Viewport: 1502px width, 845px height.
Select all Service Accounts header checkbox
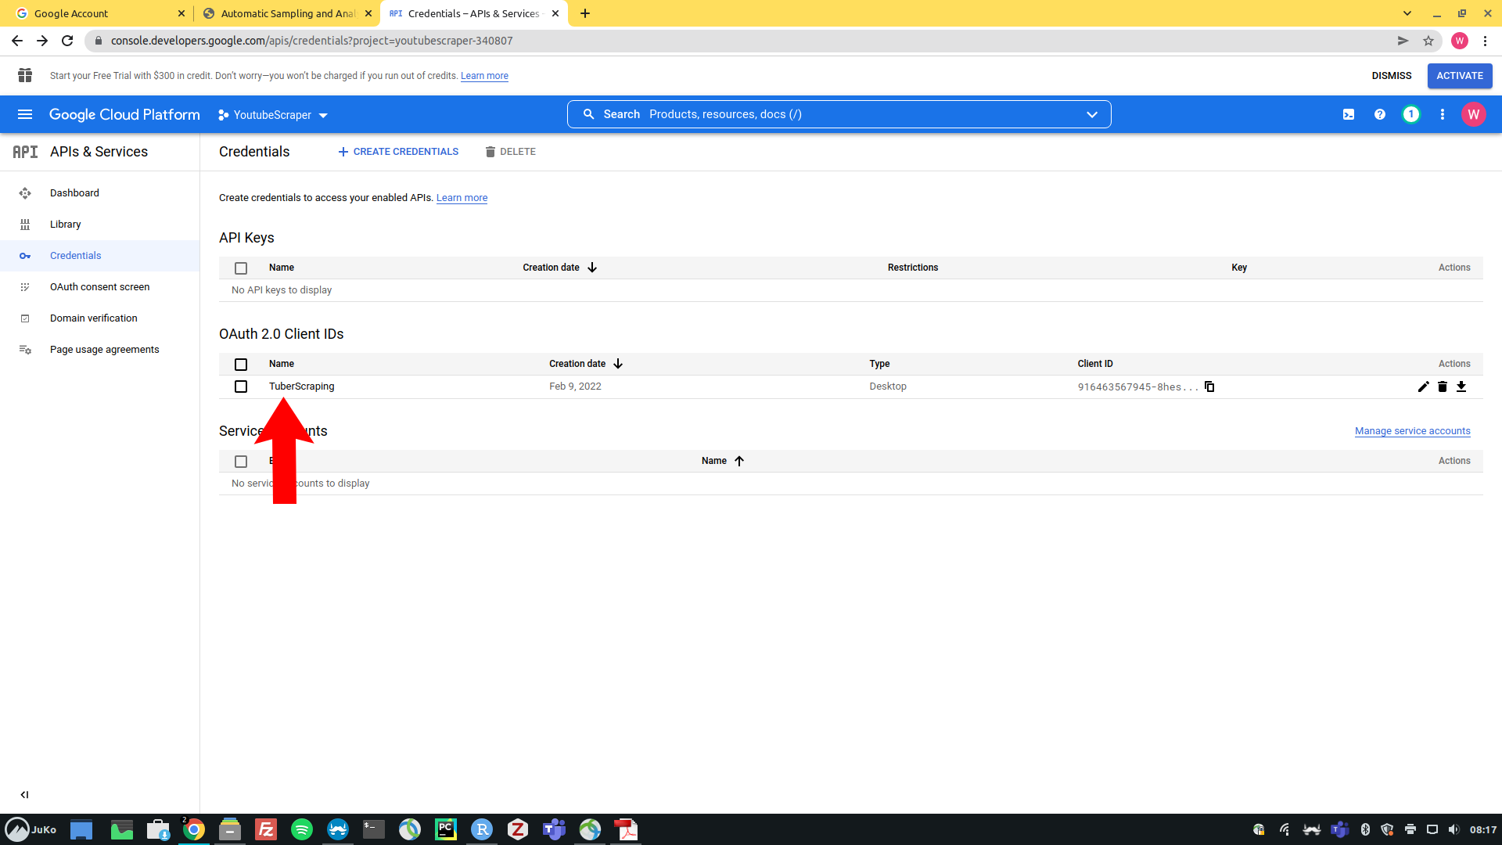click(x=241, y=462)
